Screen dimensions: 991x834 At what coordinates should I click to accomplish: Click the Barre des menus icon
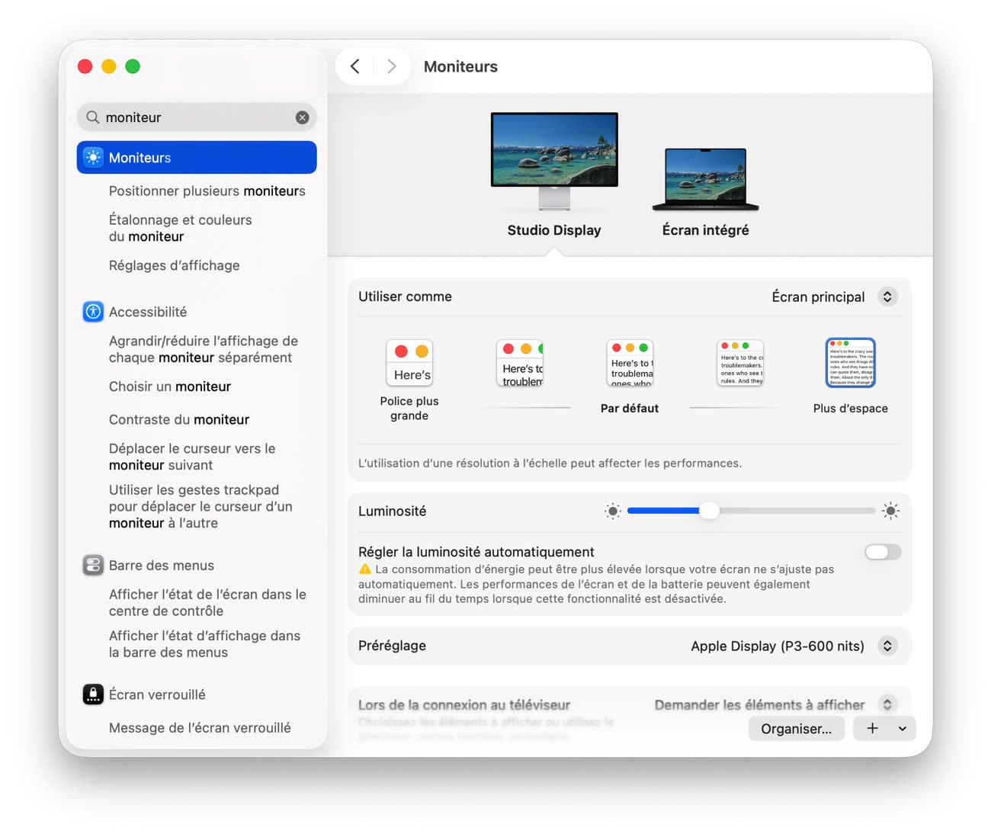[x=93, y=566]
